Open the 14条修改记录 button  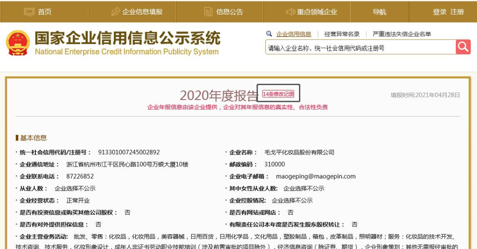(x=278, y=94)
